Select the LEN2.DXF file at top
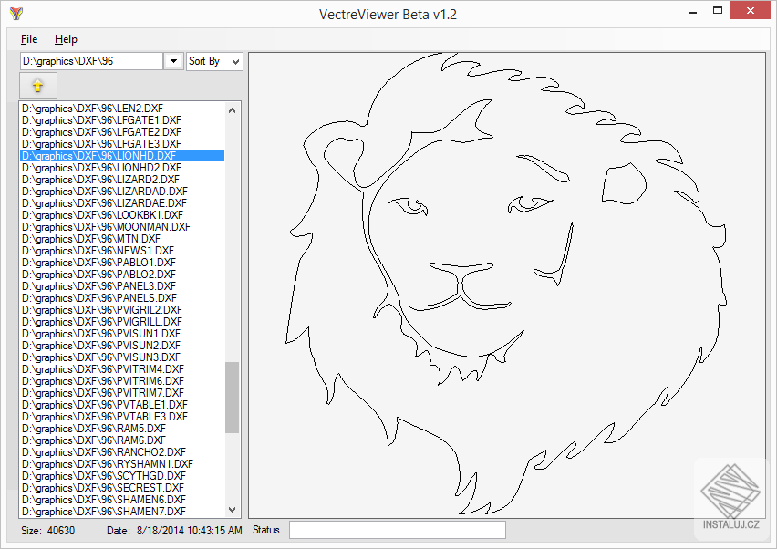 tap(96, 109)
